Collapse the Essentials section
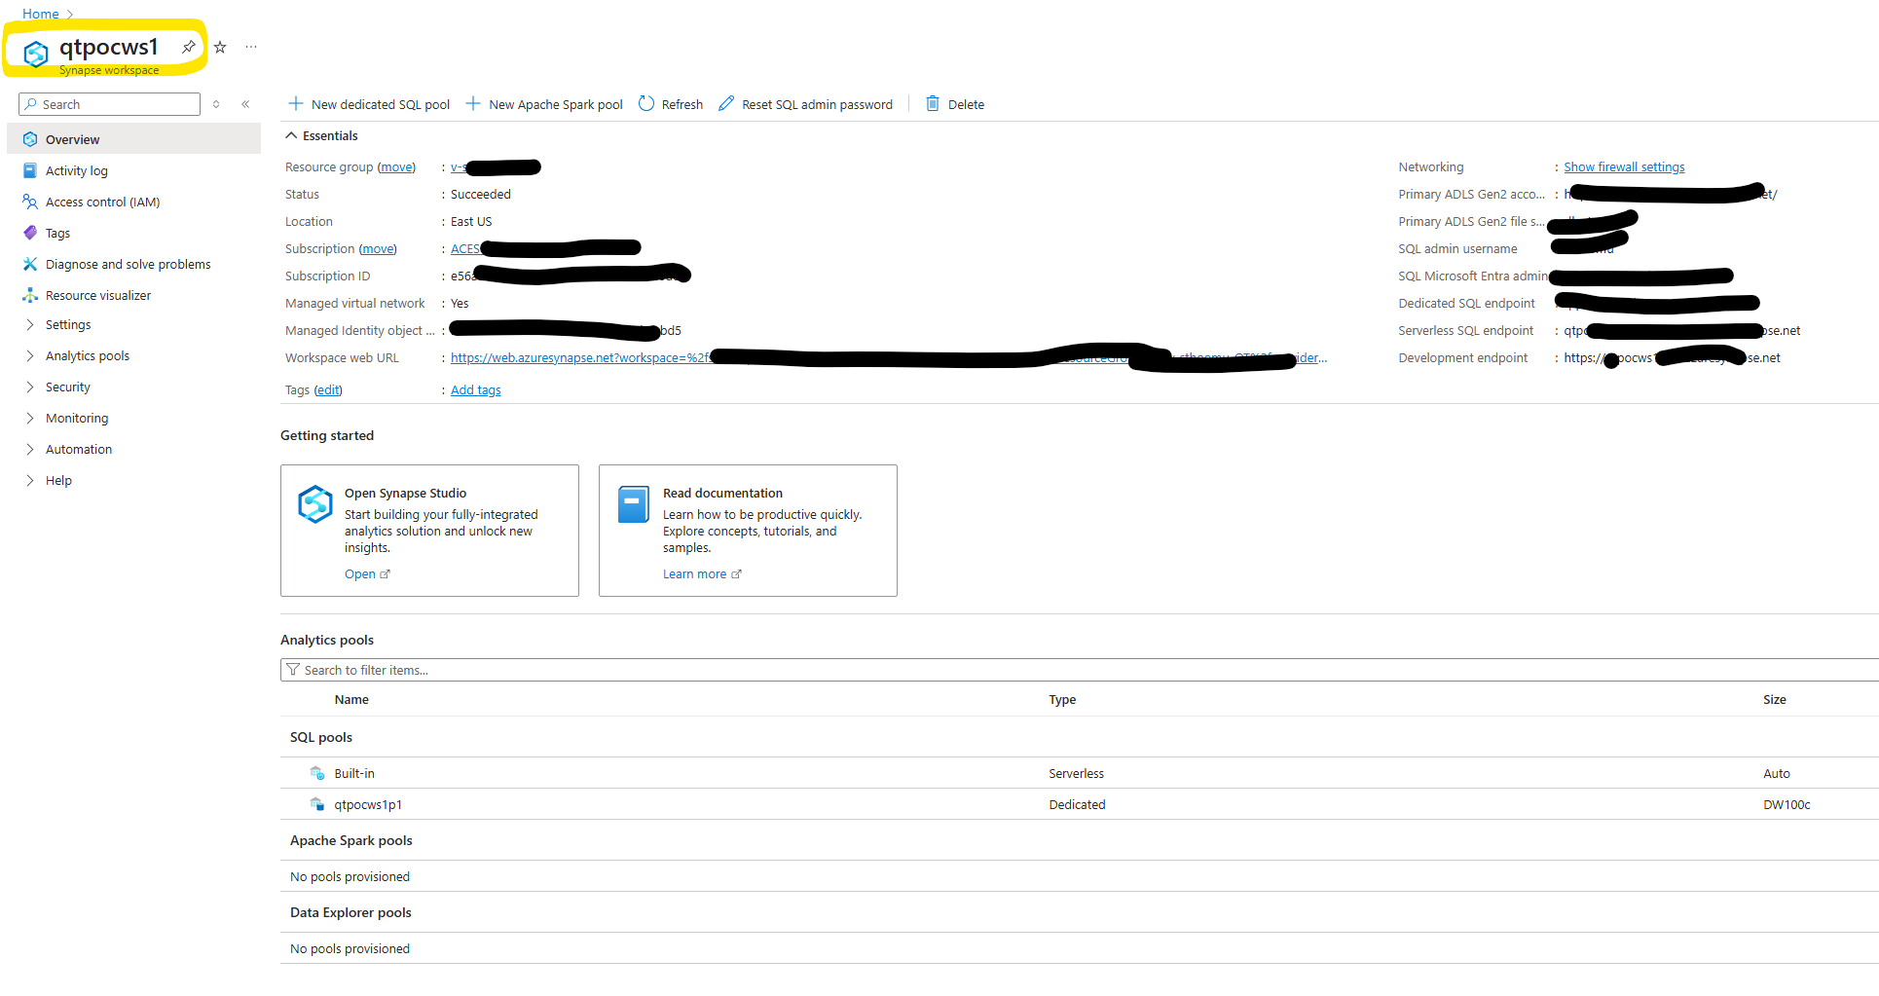This screenshot has width=1879, height=996. [x=290, y=135]
